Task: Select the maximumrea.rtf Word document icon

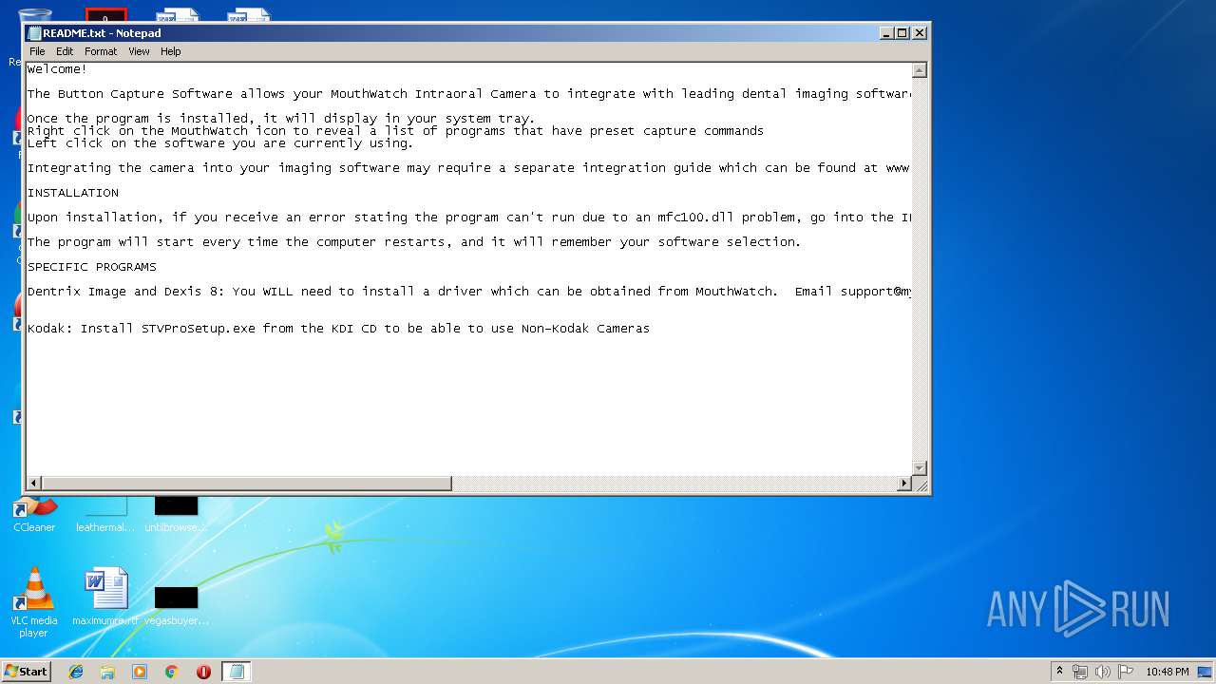Action: click(105, 598)
